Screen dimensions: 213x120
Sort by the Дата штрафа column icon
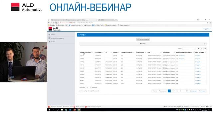[146, 52]
